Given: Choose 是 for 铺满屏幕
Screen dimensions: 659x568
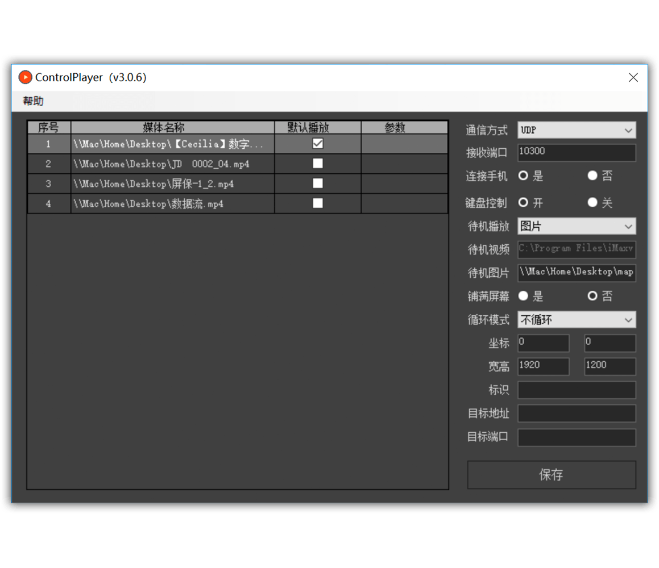Looking at the screenshot, I should (523, 296).
